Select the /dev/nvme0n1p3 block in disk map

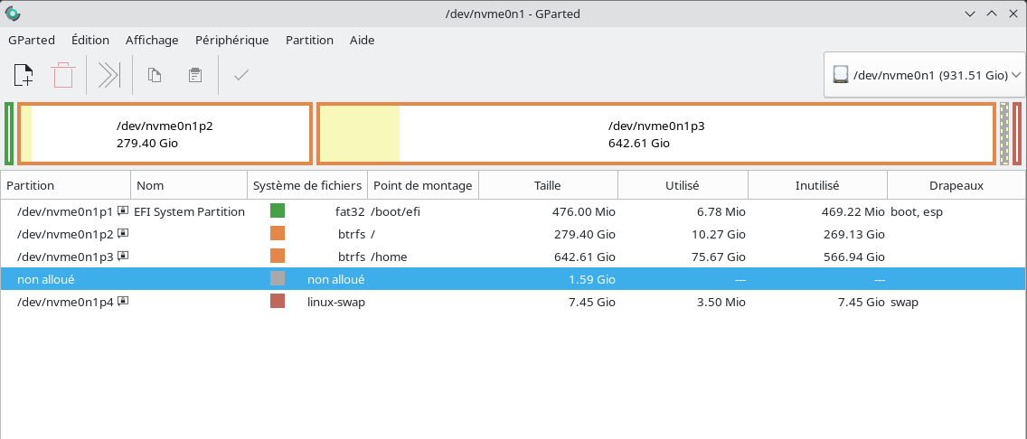pos(656,135)
